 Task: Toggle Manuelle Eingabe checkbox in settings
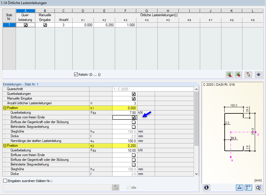coord(134,98)
